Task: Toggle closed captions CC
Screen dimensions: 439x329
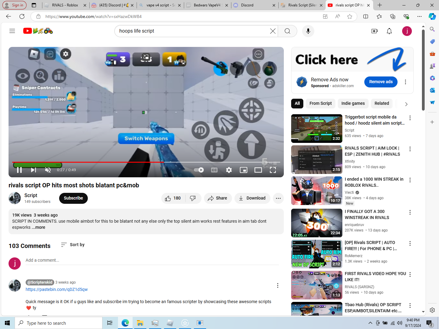Action: tap(214, 170)
